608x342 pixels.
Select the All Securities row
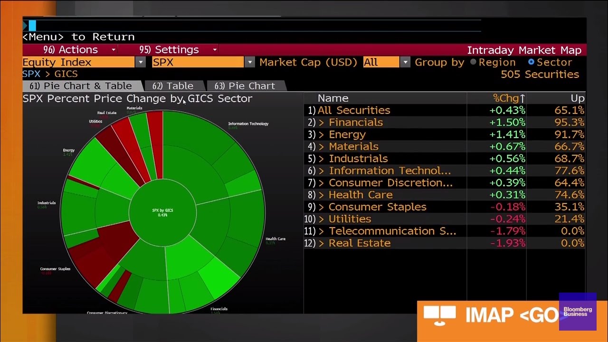445,110
